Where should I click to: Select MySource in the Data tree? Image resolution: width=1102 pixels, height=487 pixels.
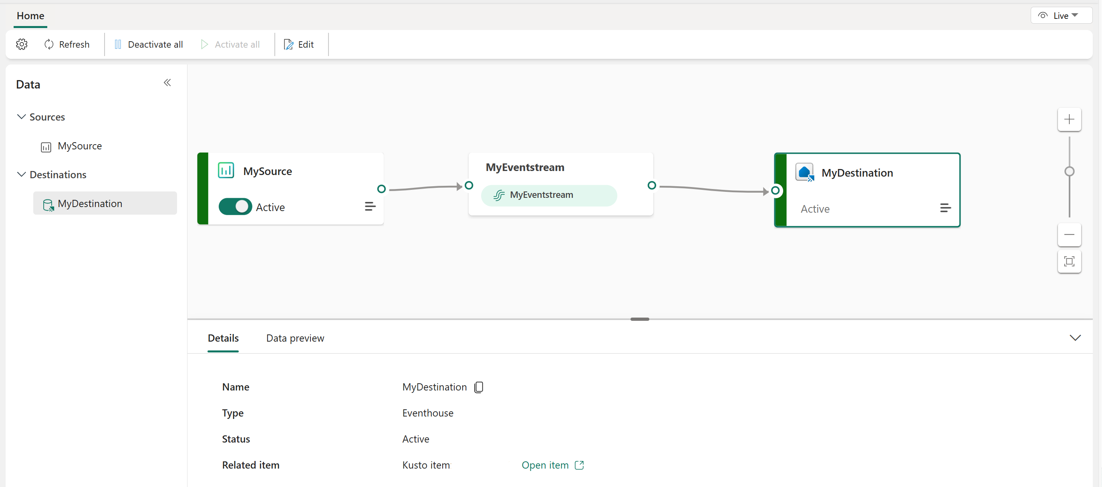click(x=80, y=146)
